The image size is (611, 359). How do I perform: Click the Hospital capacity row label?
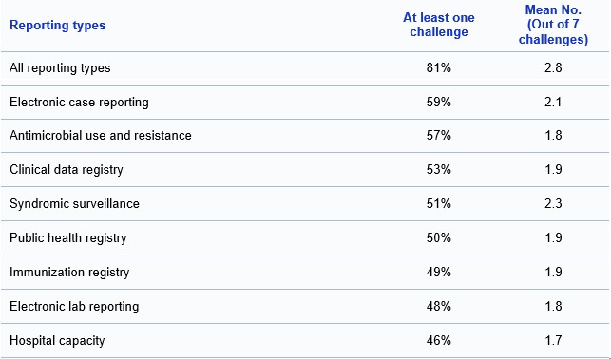click(57, 341)
